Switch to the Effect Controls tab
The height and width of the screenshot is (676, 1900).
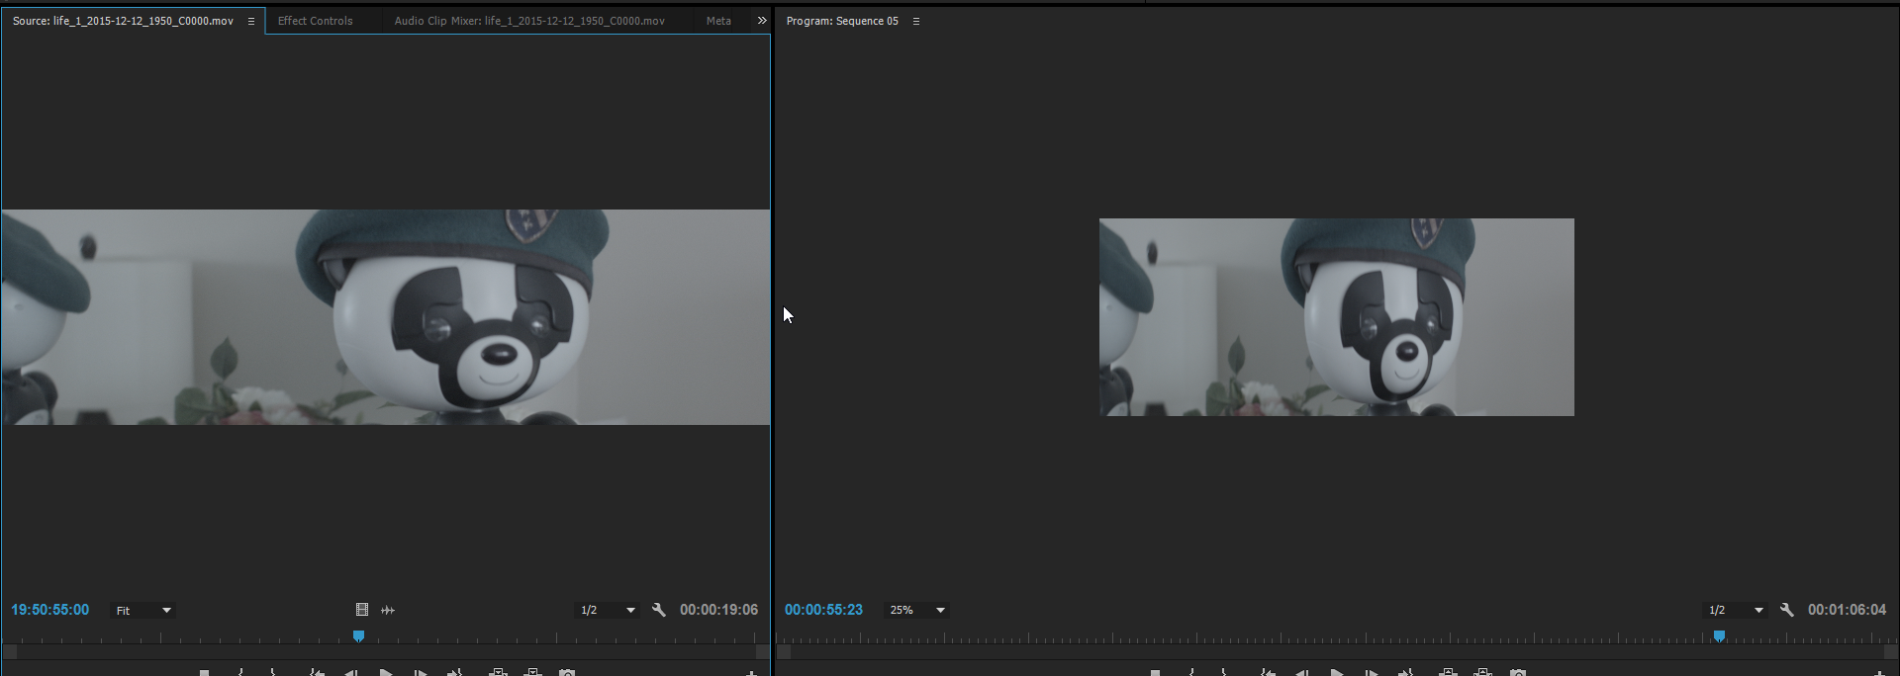click(315, 21)
